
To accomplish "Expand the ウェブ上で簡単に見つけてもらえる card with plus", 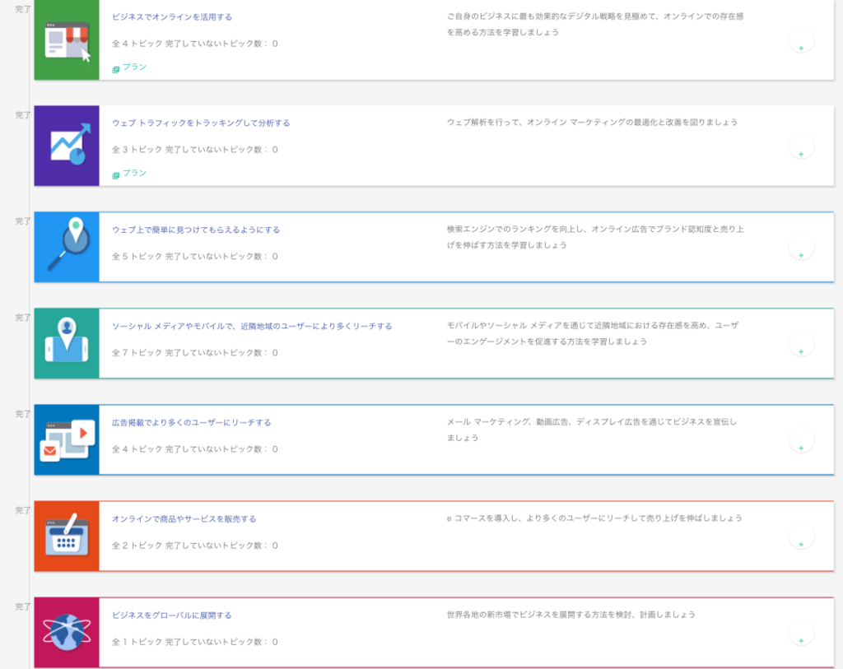I will click(801, 247).
